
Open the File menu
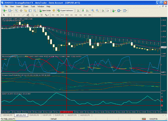coord(6,6)
